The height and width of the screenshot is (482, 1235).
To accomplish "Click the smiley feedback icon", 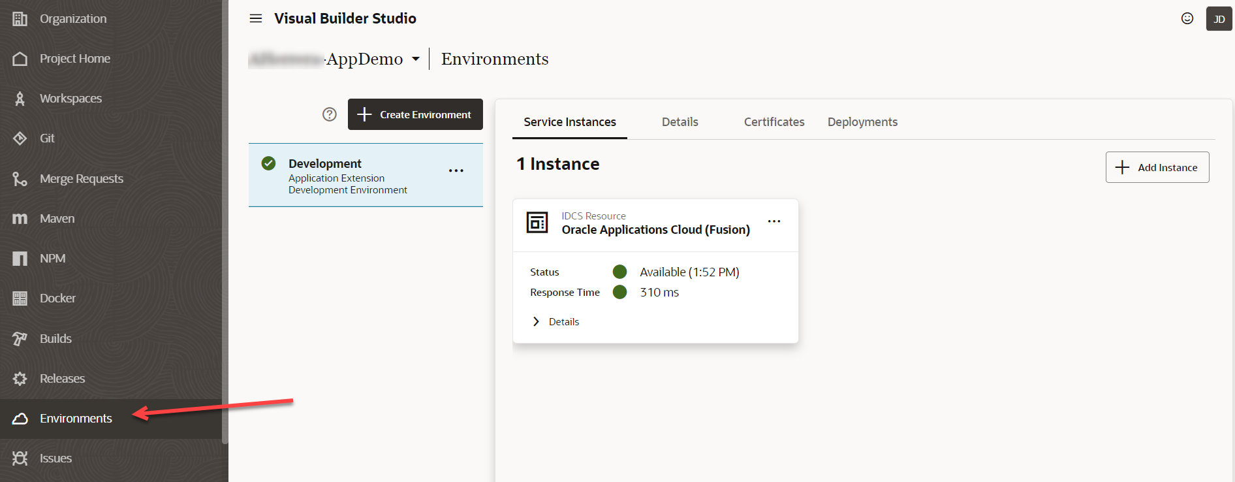I will pyautogui.click(x=1187, y=18).
